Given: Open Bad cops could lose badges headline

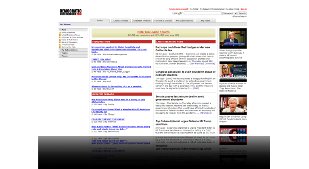Looking at the screenshot, I should 183,49.
